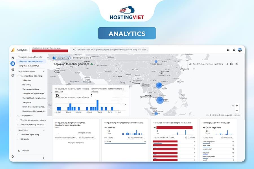This screenshot has width=254, height=169.
Task: Click the share icon on the realtime report
Action: click(x=237, y=64)
